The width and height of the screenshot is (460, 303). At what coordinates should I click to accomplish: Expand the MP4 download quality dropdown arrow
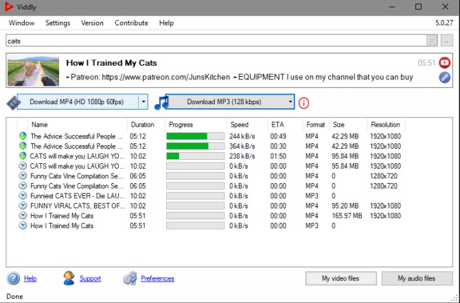(x=143, y=102)
